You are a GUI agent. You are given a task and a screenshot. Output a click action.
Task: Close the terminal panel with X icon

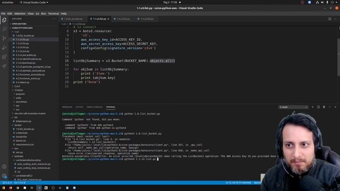pos(335,107)
